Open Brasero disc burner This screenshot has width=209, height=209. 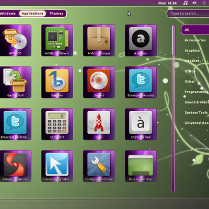point(99,82)
